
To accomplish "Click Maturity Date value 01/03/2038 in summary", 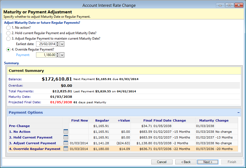I will click(61, 97).
